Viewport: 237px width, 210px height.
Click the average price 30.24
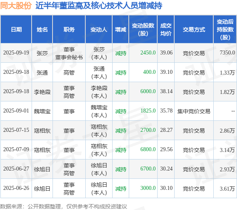[x=166, y=169]
